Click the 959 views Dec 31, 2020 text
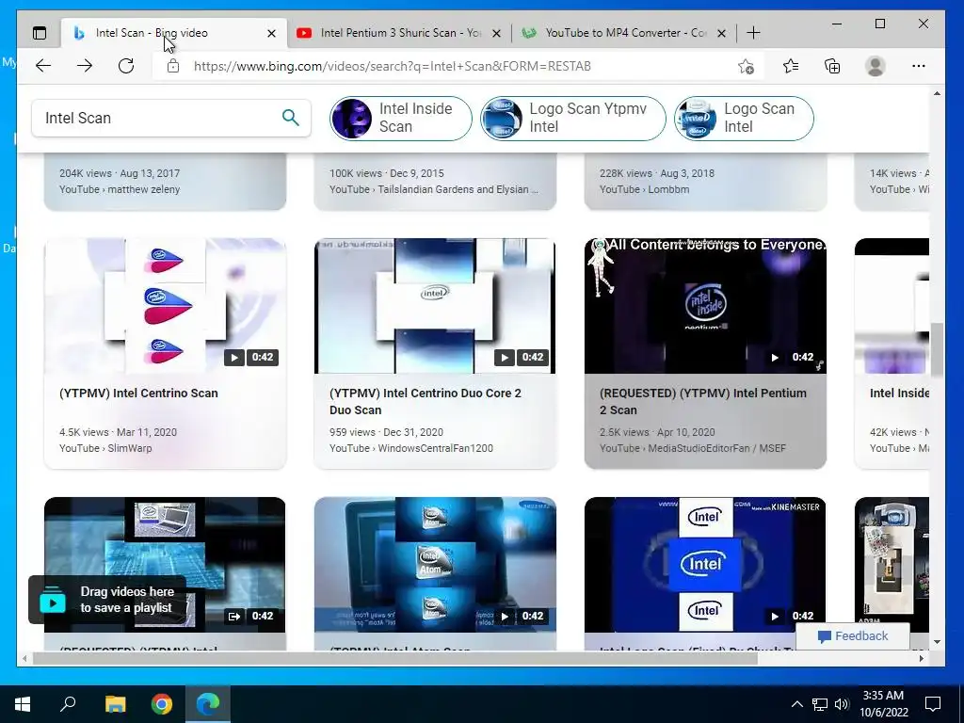 pyautogui.click(x=386, y=432)
